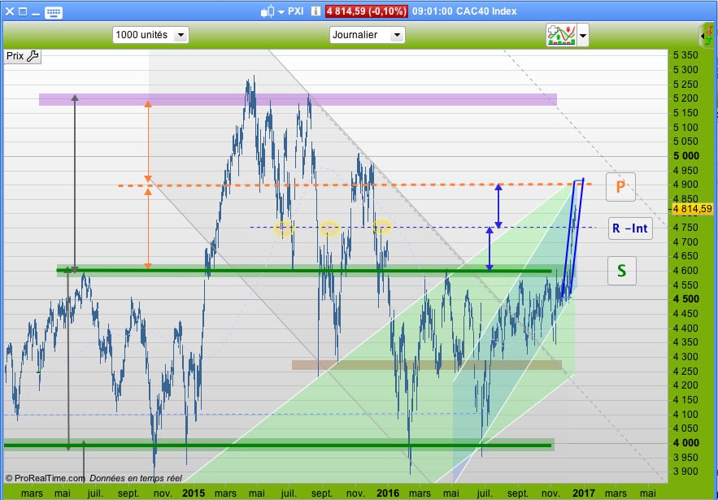Click the middle yellow ellipse marker near sept. 2015
This screenshot has height=500, width=718.
click(329, 228)
